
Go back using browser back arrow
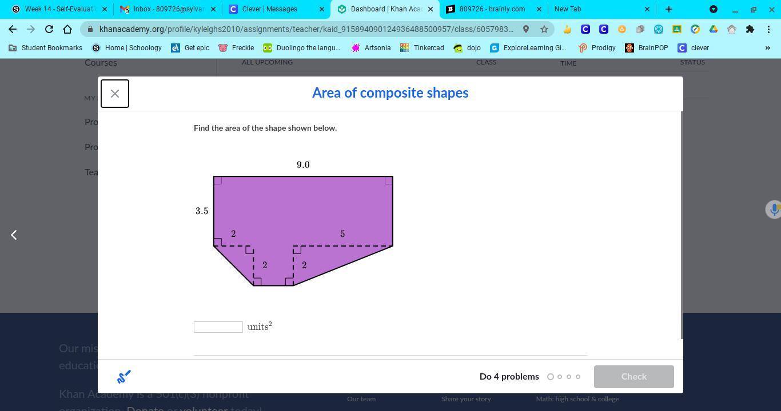[x=13, y=29]
